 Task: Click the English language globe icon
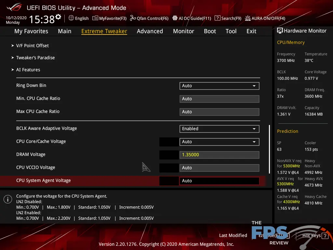(71, 18)
